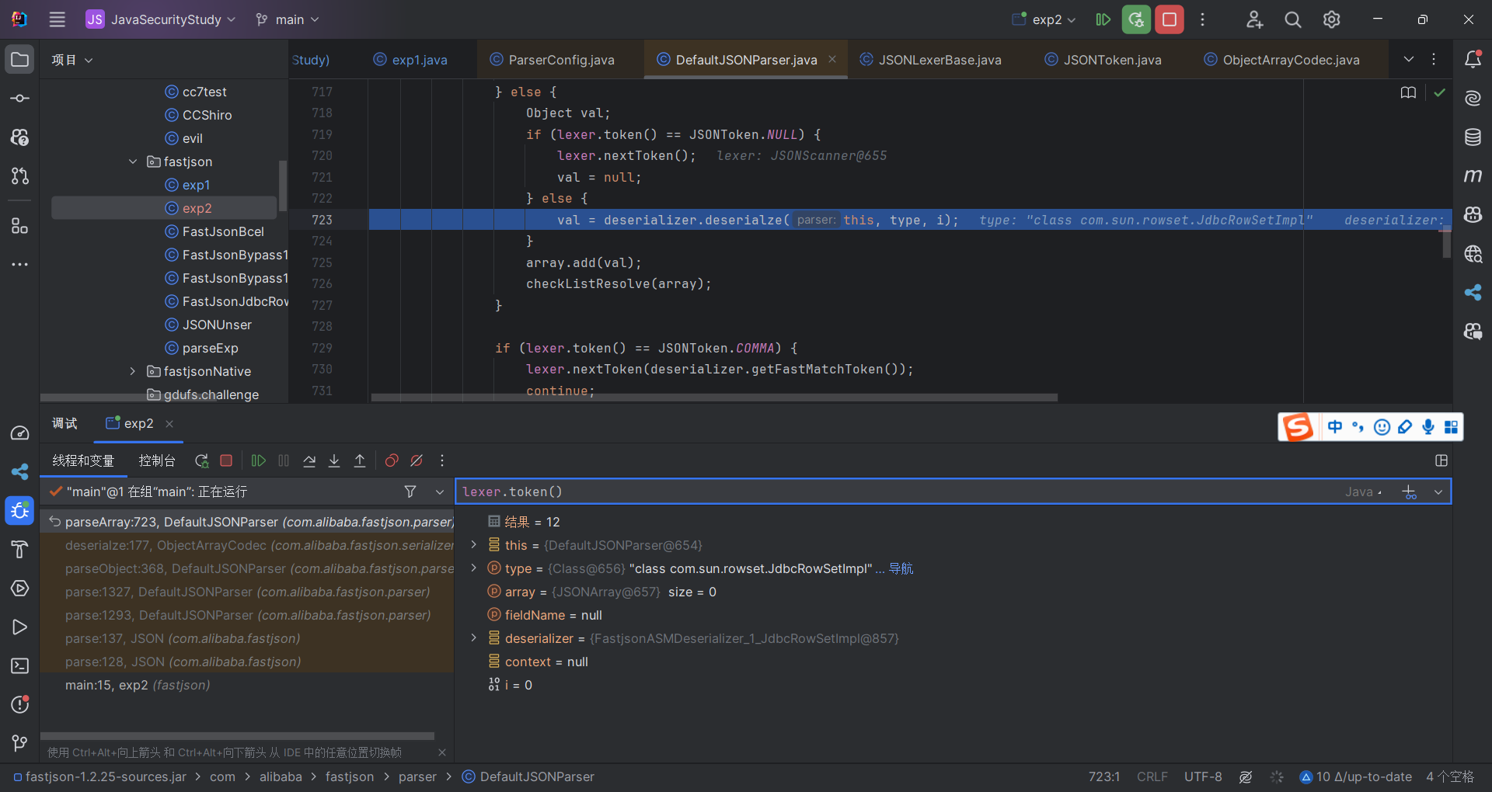This screenshot has width=1492, height=792.
Task: Click the UTF-8 encoding status widget
Action: (1203, 776)
